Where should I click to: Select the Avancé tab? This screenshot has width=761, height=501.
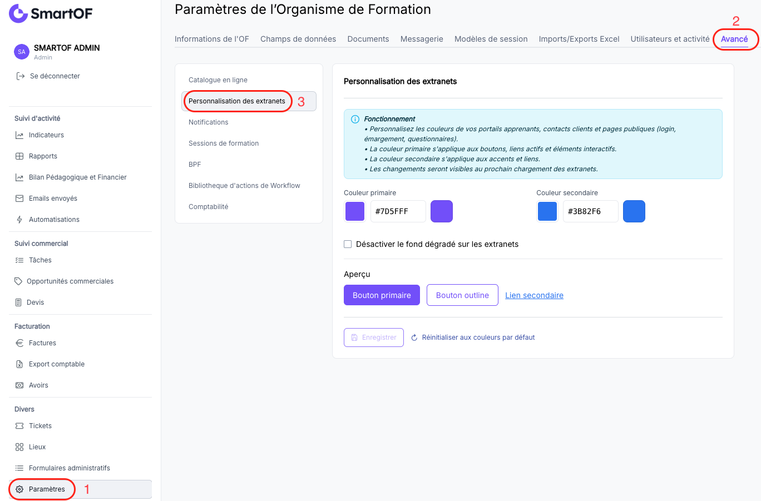[x=734, y=39]
